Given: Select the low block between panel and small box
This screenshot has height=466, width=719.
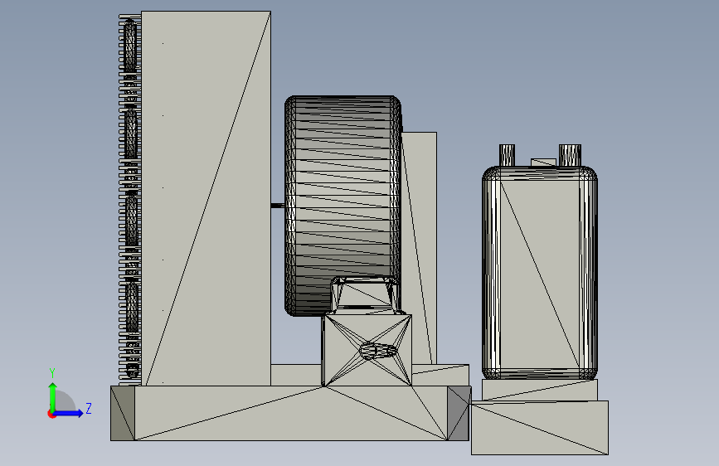Looking at the screenshot, I should click(296, 375).
